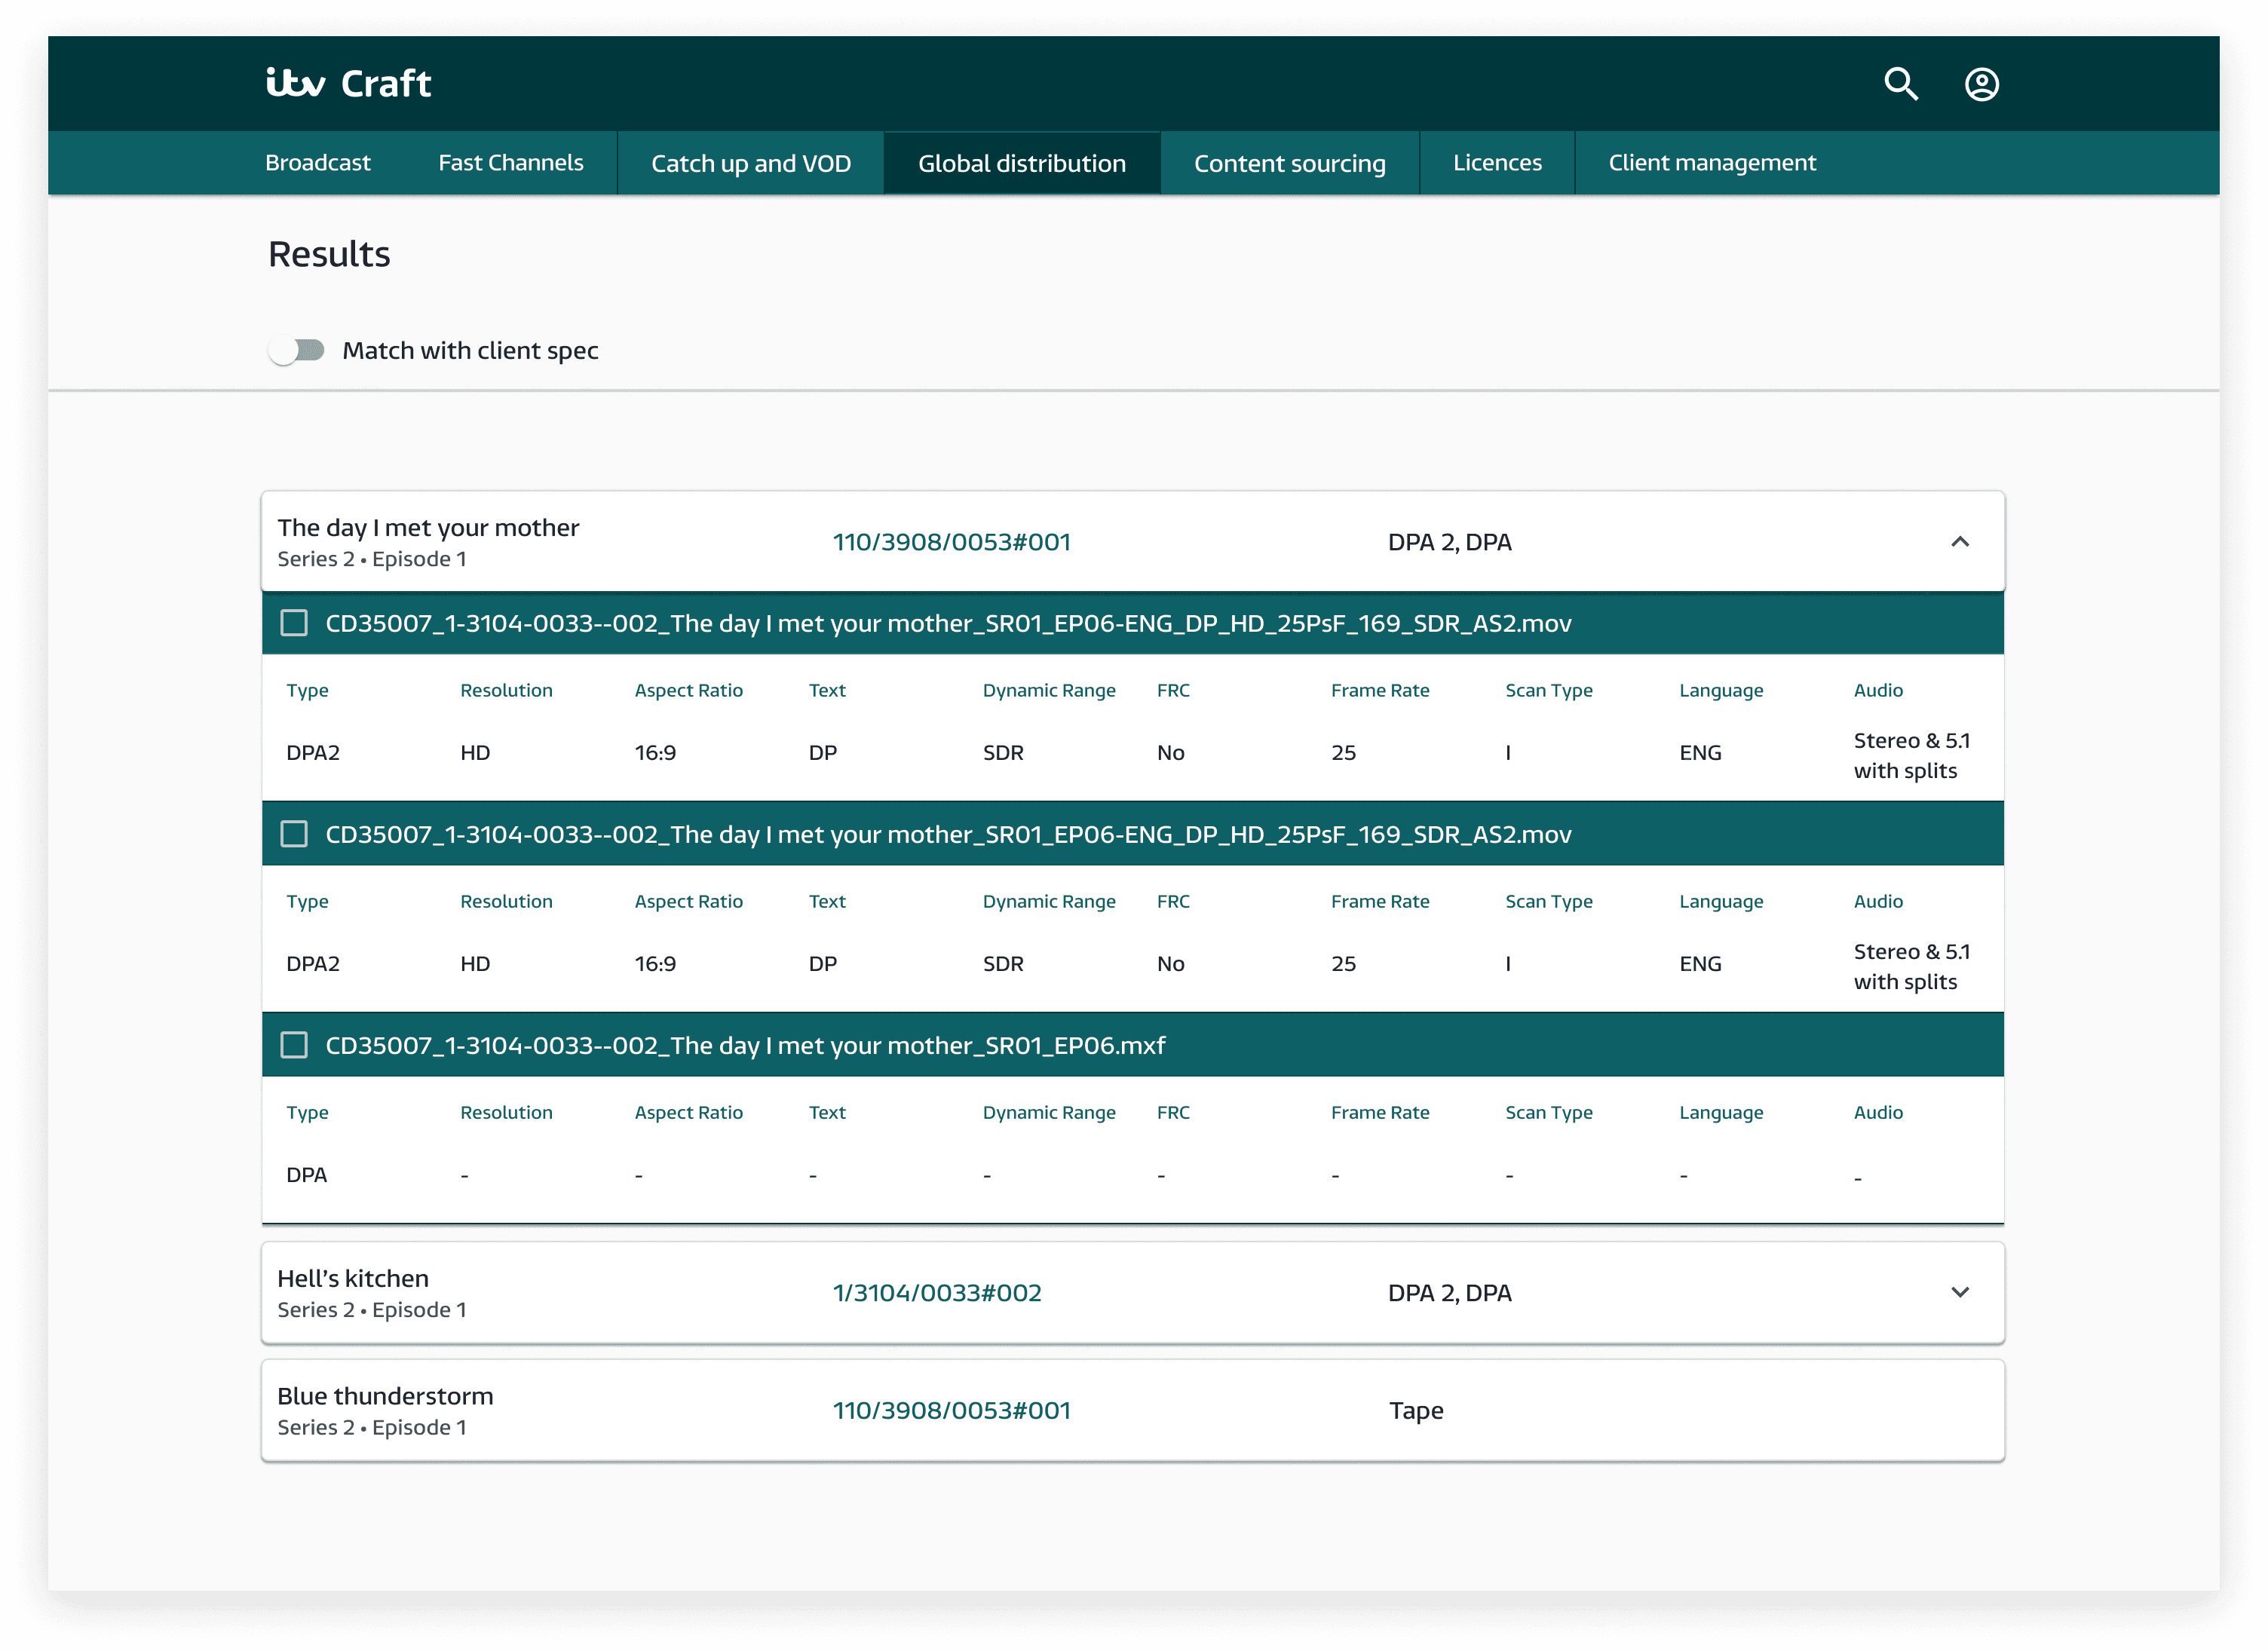Viewport: 2268px width, 1651px height.
Task: Select the Global distribution tab
Action: pos(1021,163)
